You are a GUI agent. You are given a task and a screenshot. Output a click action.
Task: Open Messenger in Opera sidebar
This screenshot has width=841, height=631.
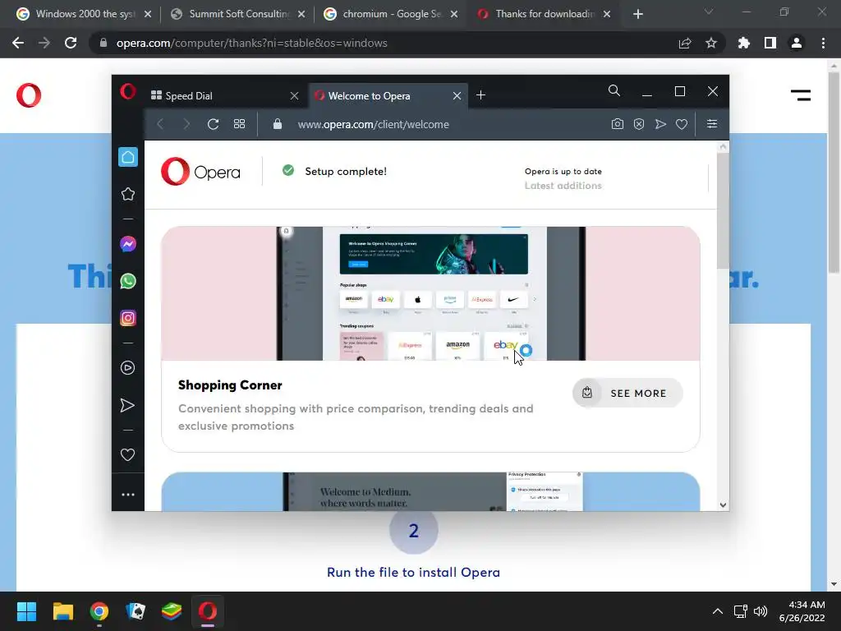coord(127,244)
